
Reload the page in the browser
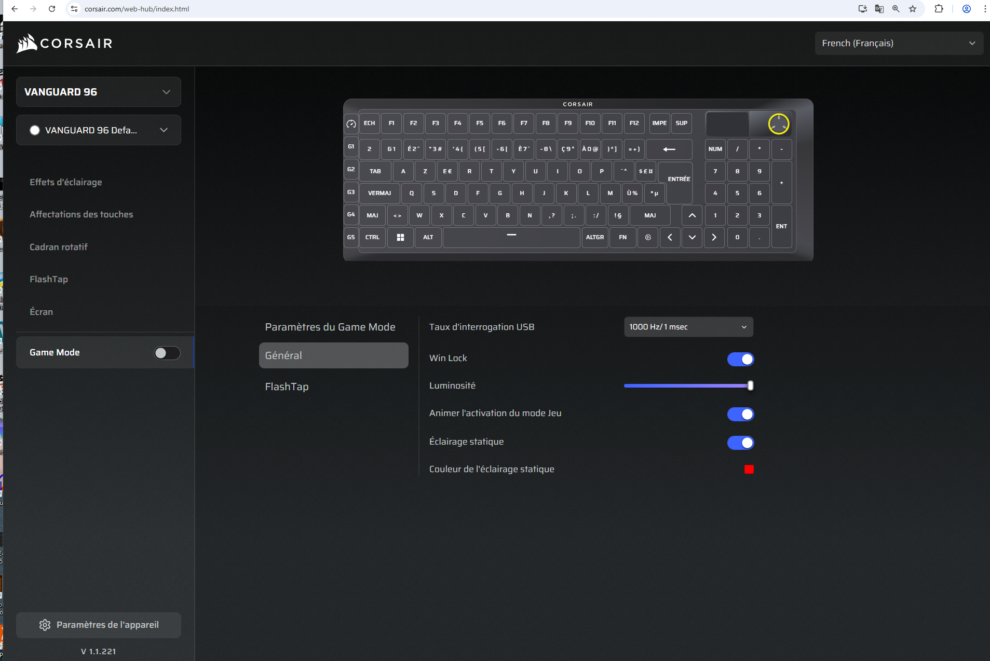point(52,9)
